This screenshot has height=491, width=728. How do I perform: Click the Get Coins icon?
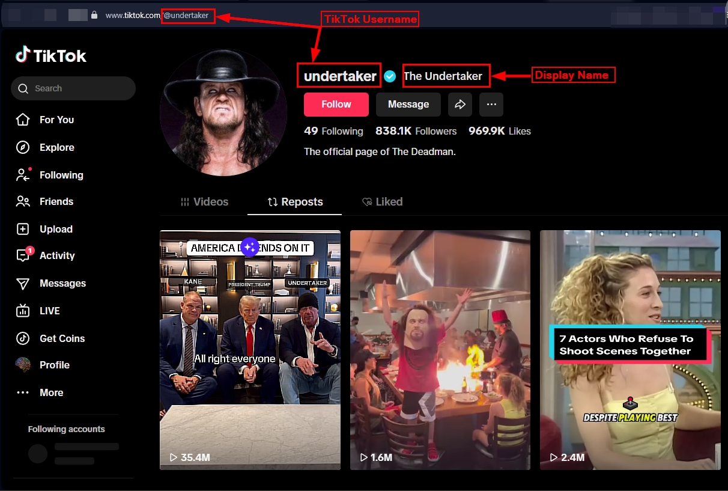[23, 338]
